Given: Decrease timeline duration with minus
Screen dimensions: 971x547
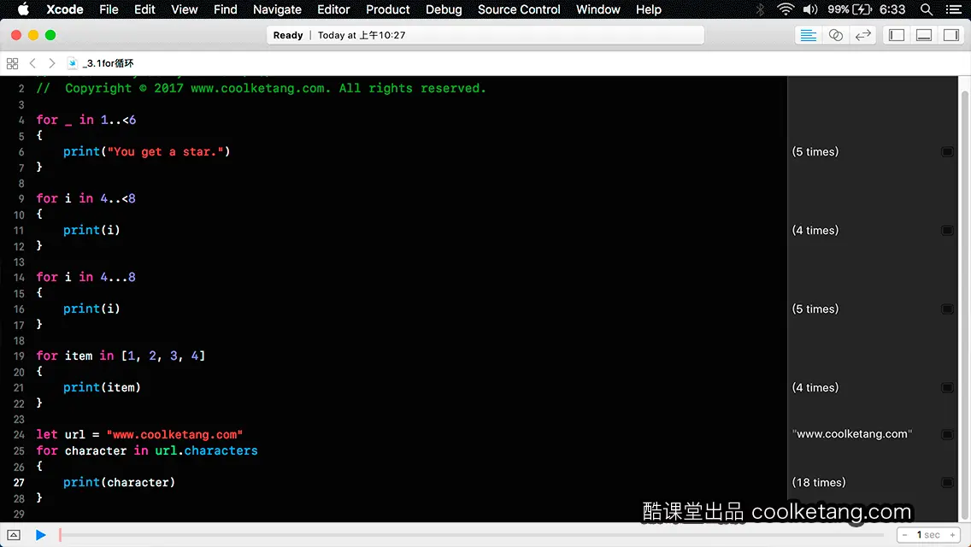Looking at the screenshot, I should (904, 535).
